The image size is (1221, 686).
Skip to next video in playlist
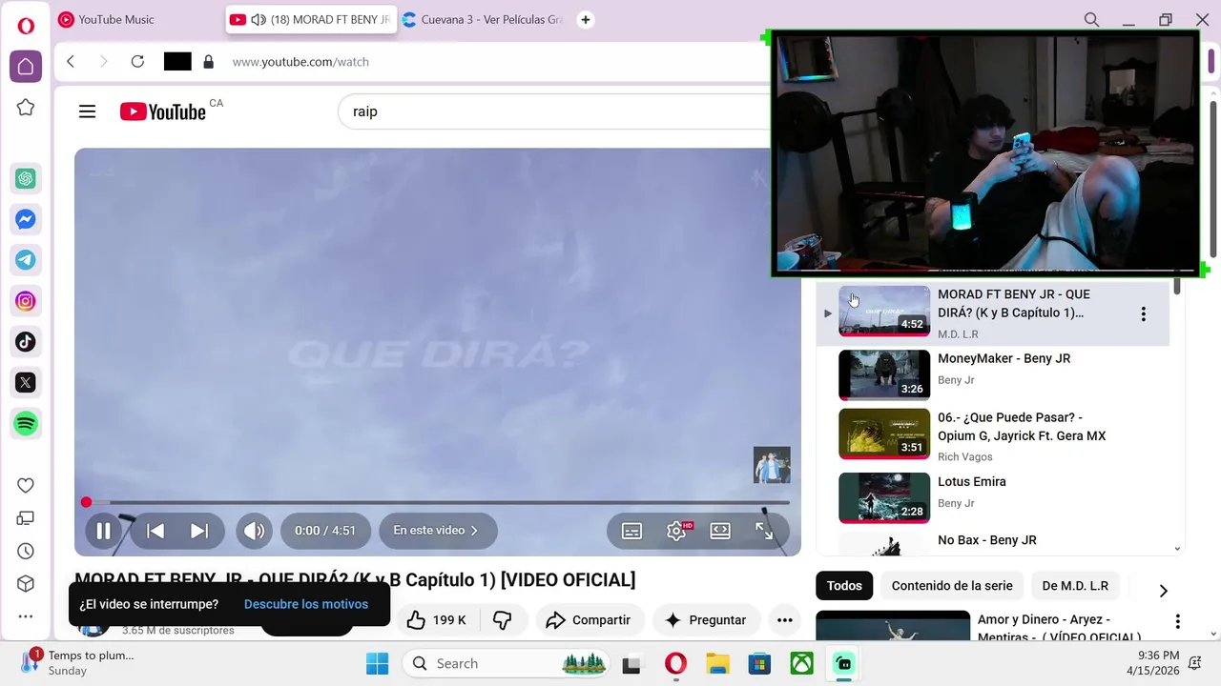point(199,531)
